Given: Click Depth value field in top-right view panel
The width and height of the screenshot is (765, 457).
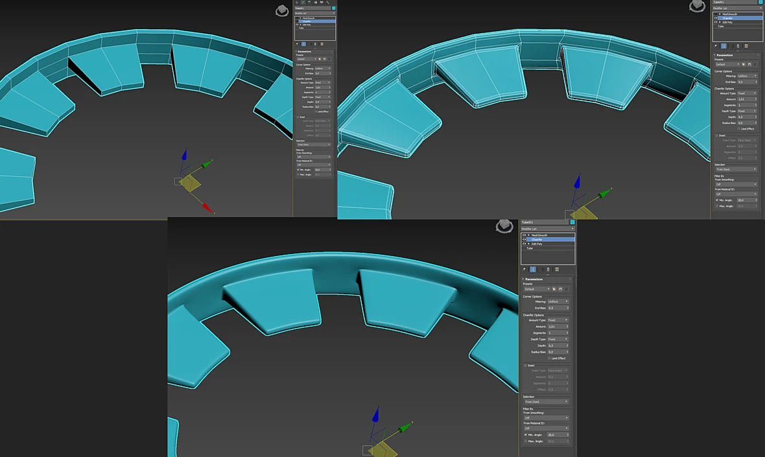Looking at the screenshot, I should click(746, 117).
